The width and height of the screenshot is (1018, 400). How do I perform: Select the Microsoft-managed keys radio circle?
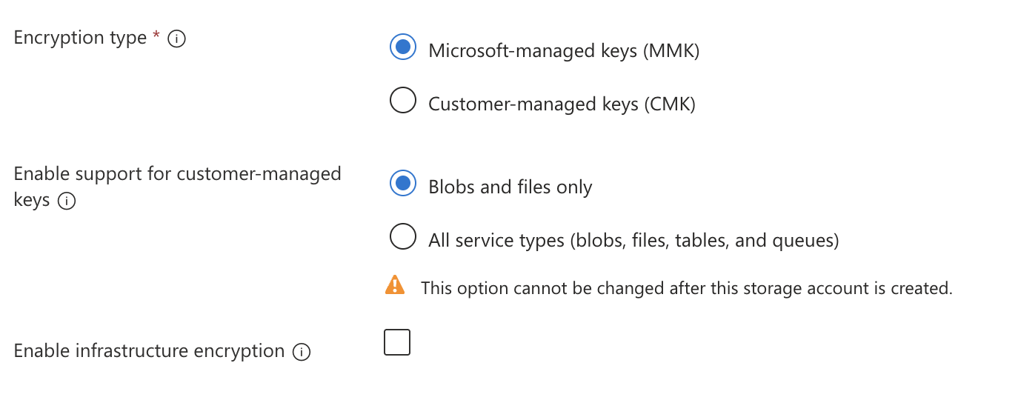click(x=403, y=47)
